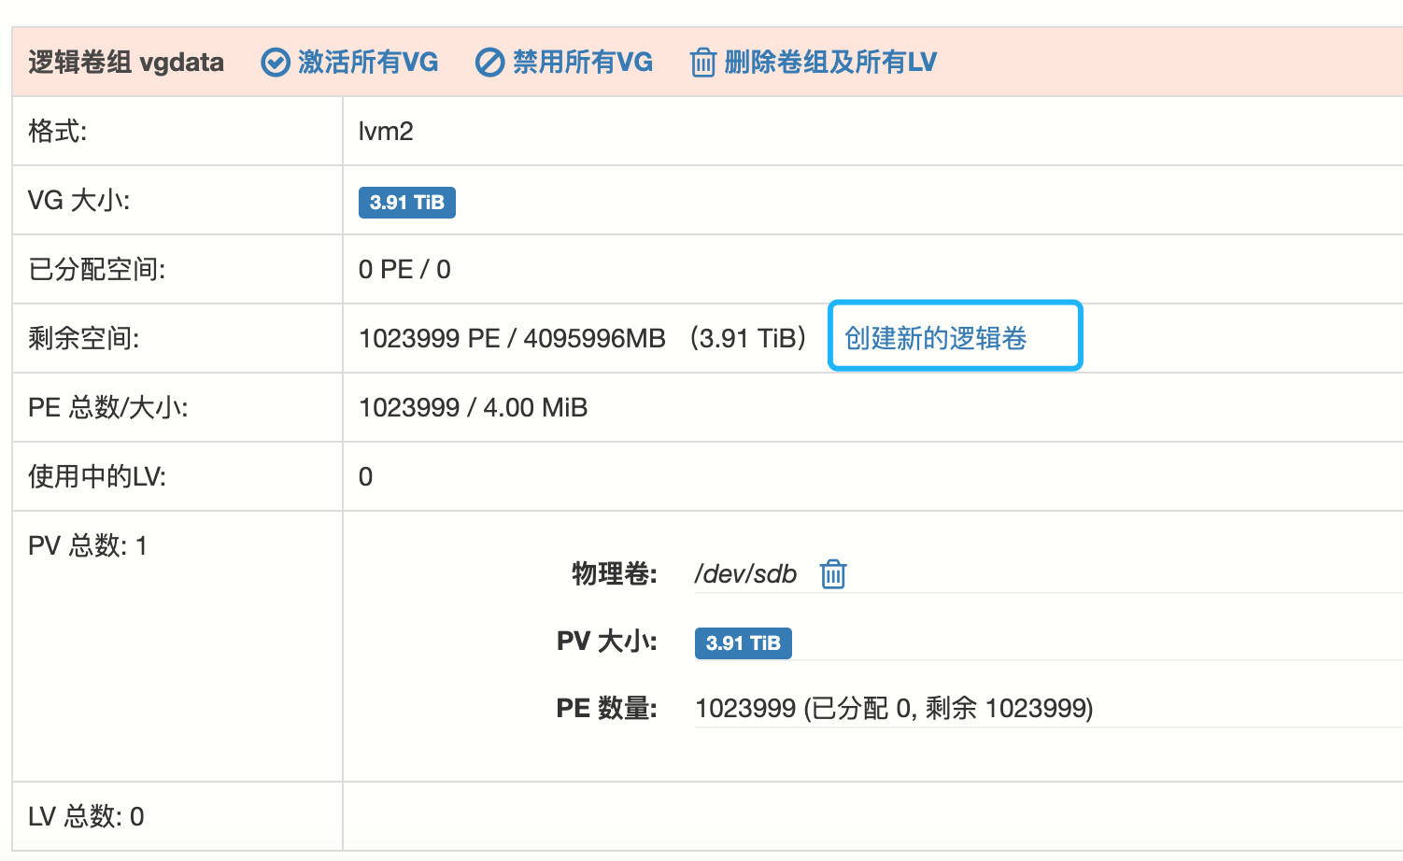Click the 使用中的LV row label

97,477
